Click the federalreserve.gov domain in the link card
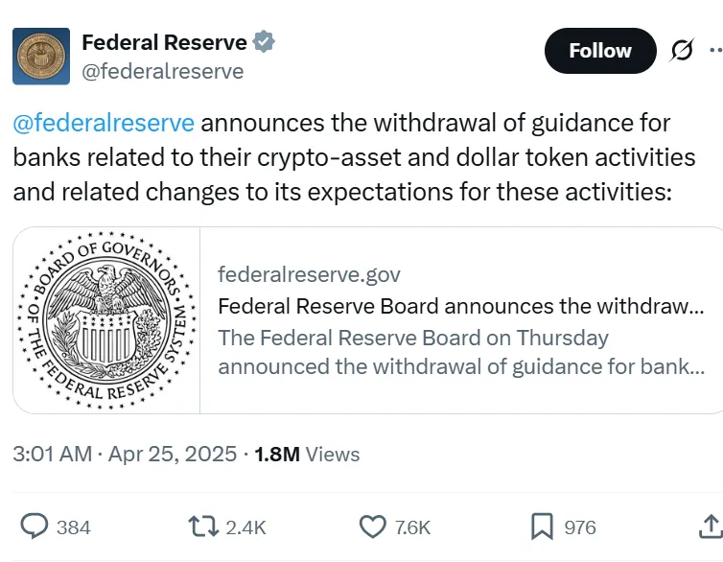The width and height of the screenshot is (723, 562). pos(309,275)
